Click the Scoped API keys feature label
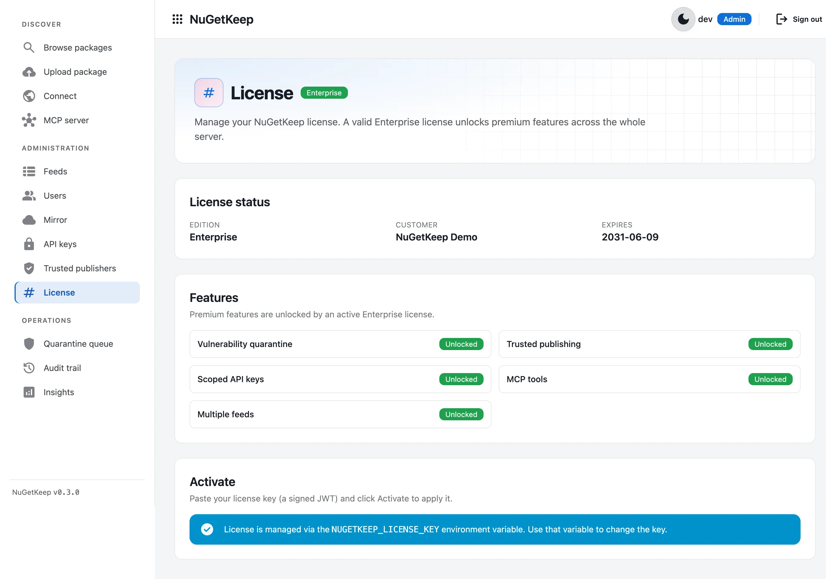The height and width of the screenshot is (579, 826). click(231, 379)
